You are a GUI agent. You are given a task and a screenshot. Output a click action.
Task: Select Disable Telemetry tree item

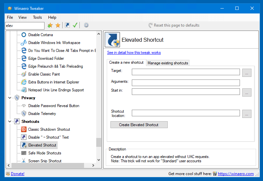(x=42, y=114)
